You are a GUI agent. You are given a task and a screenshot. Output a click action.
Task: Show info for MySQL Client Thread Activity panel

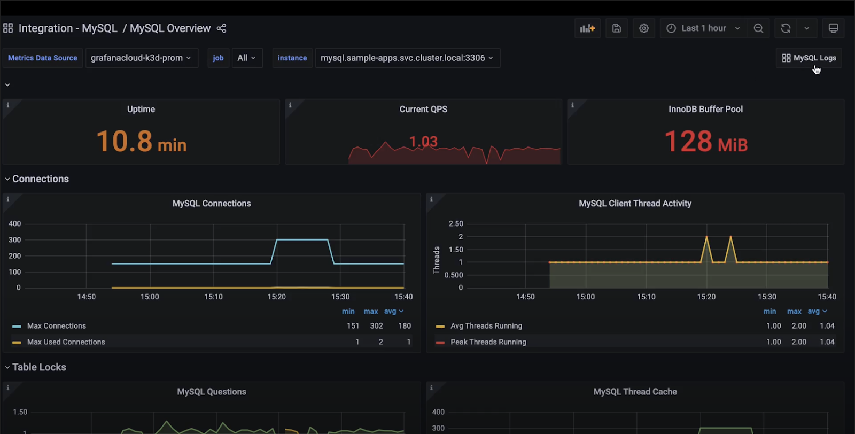(x=431, y=199)
